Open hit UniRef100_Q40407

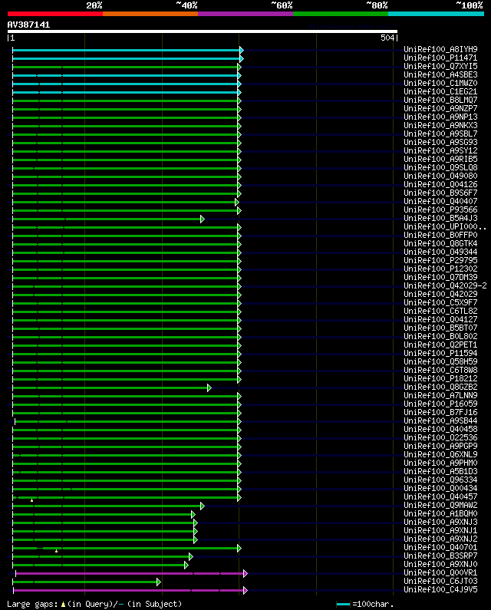[440, 202]
